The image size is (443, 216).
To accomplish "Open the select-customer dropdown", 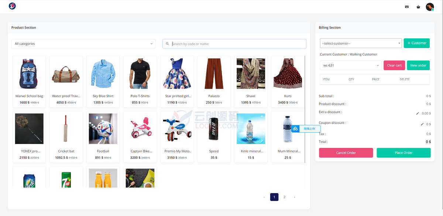I will [361, 43].
